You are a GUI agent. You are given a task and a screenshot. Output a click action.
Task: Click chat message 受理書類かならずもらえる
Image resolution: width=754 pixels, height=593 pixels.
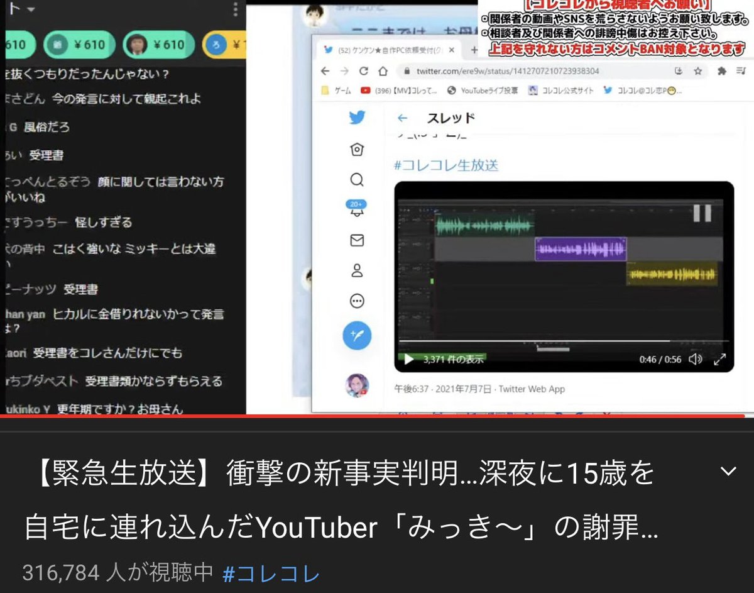point(154,381)
